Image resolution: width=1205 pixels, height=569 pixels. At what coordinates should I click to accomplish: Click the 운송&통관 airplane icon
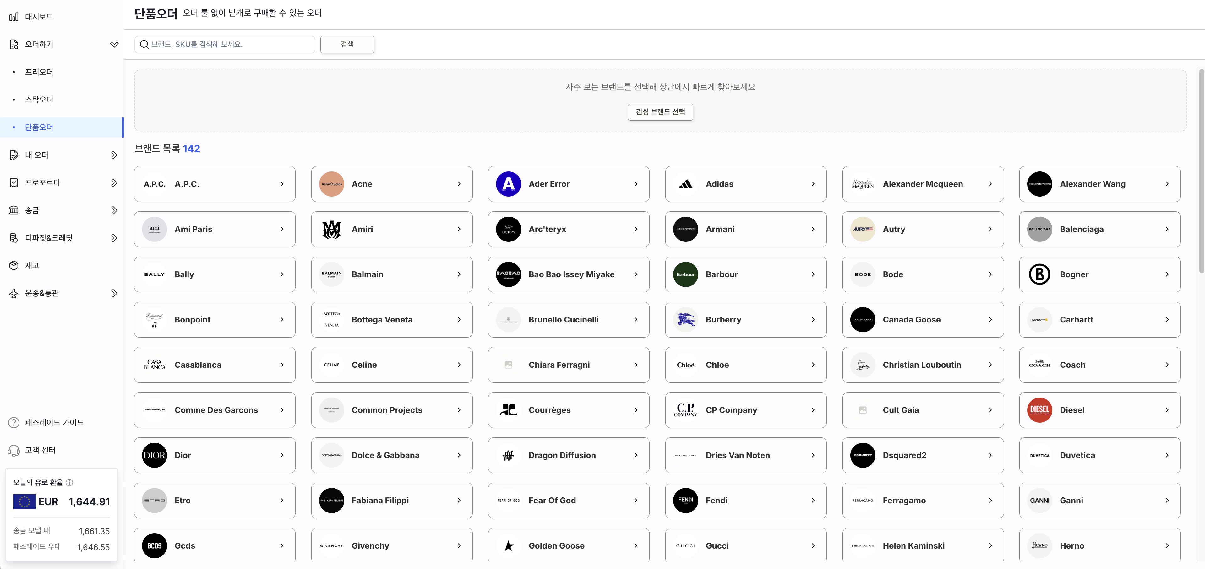pos(14,293)
